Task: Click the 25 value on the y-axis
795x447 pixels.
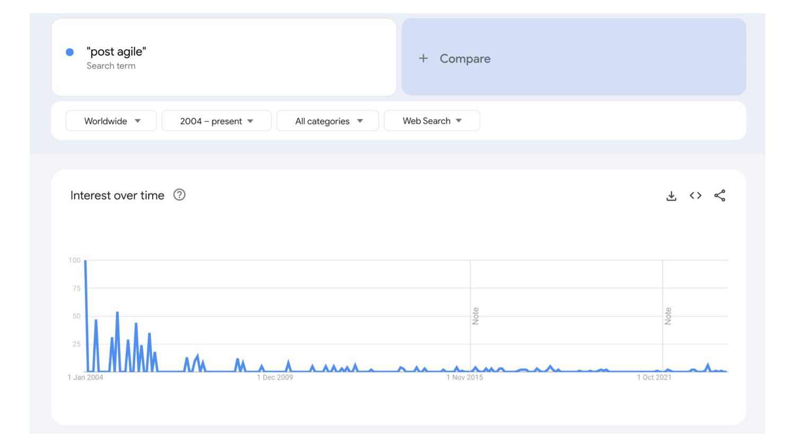Action: (76, 344)
